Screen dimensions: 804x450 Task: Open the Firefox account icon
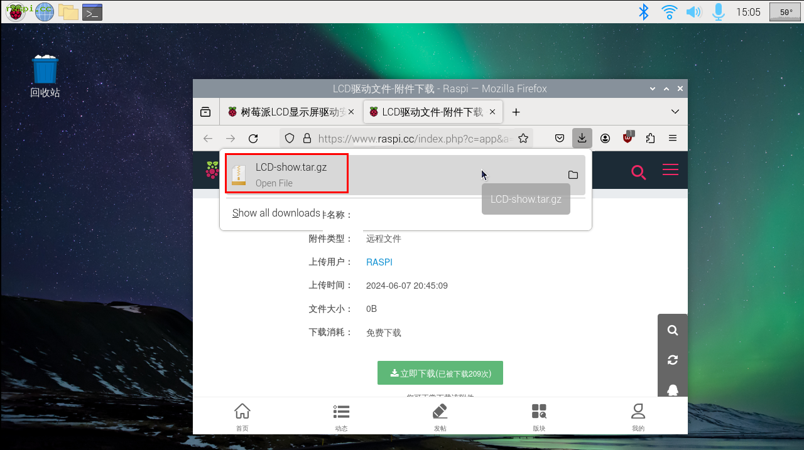(x=605, y=138)
